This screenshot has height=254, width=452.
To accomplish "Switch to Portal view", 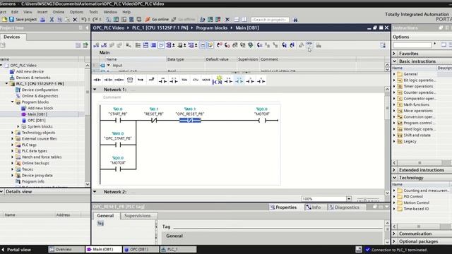I will coord(16,250).
